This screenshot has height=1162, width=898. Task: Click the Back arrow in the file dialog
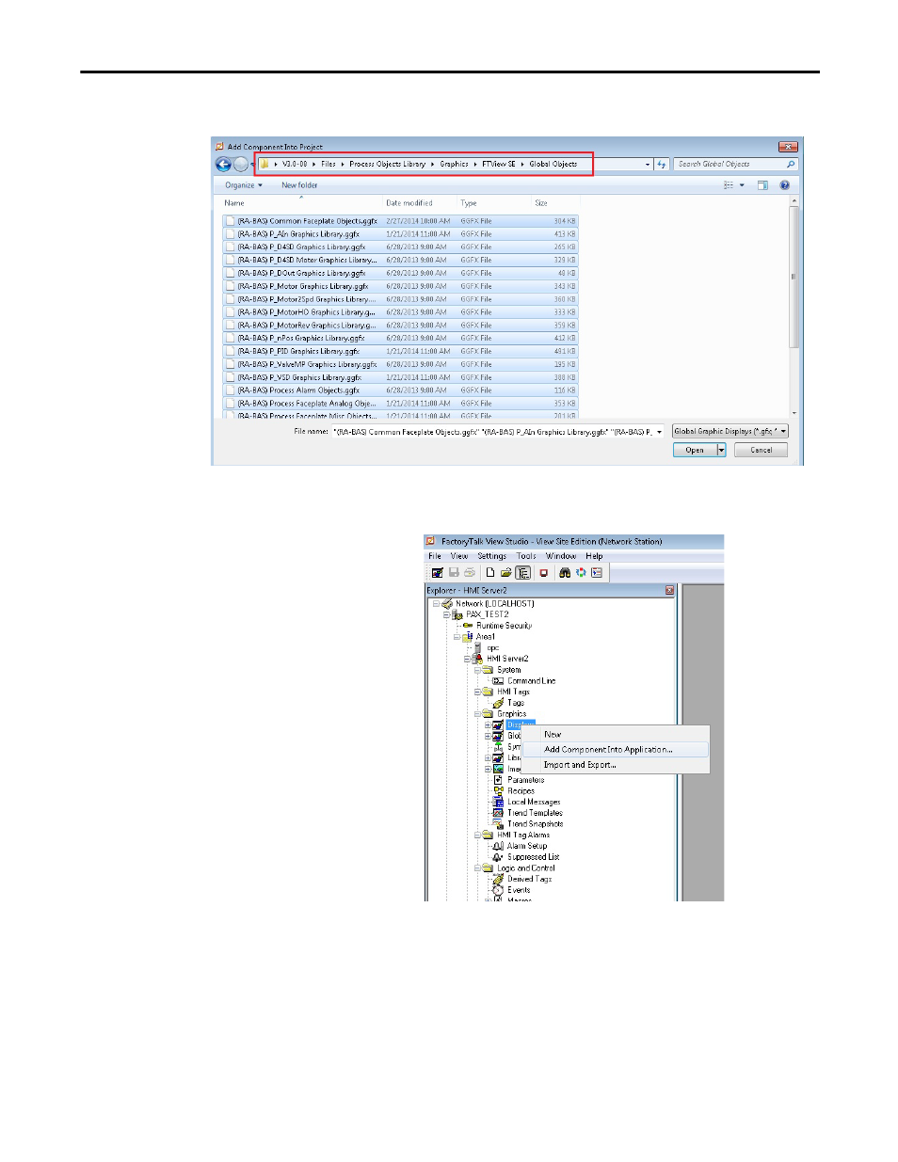pyautogui.click(x=224, y=165)
